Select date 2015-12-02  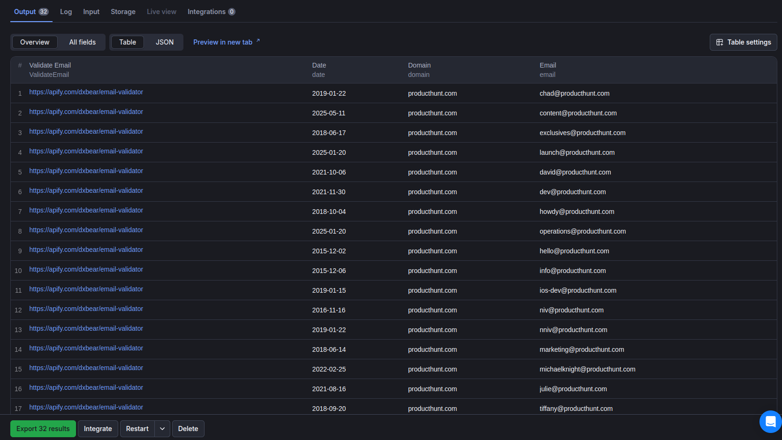(329, 251)
